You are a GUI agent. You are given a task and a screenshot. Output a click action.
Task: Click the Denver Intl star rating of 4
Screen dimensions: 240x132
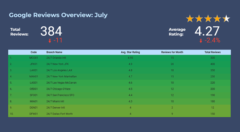click(x=130, y=108)
